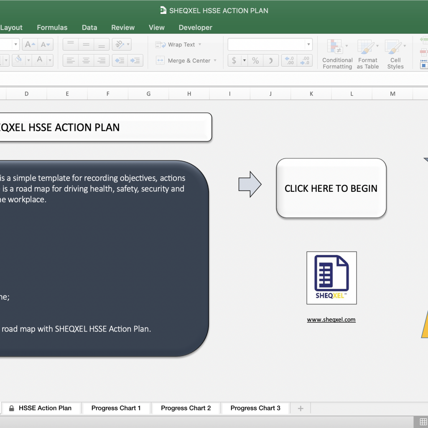The width and height of the screenshot is (428, 428).
Task: Align text right
Action: click(102, 60)
